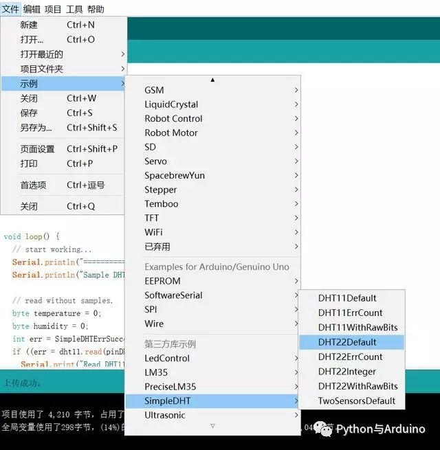Image resolution: width=440 pixels, height=450 pixels.
Task: Expand Temboo examples submenu
Action: tap(213, 204)
